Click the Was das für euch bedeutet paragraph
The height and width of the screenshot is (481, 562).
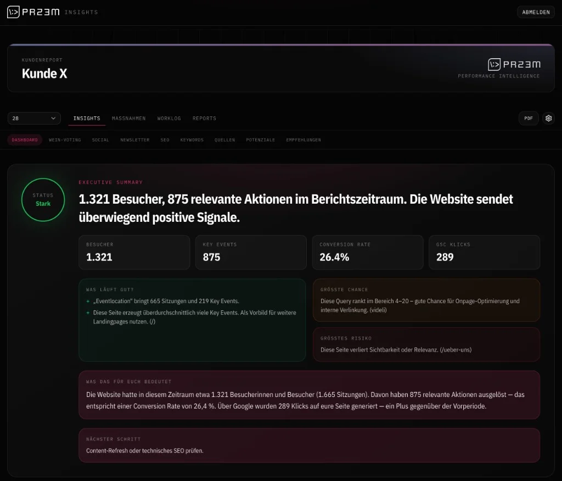(305, 400)
